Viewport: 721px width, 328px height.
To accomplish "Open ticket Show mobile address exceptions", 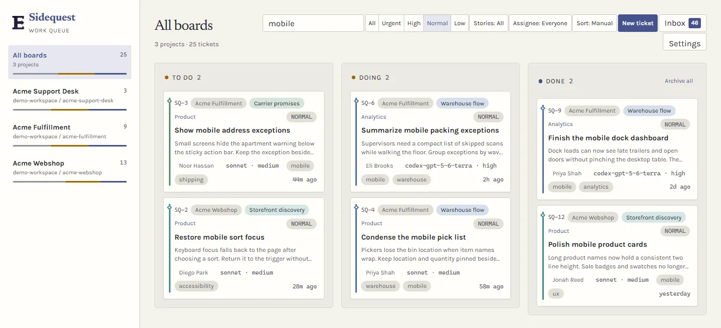I will (232, 131).
